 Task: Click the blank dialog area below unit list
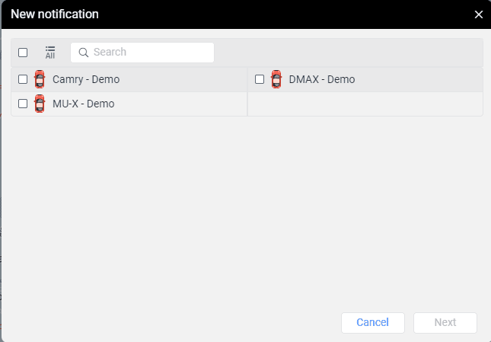click(x=245, y=213)
